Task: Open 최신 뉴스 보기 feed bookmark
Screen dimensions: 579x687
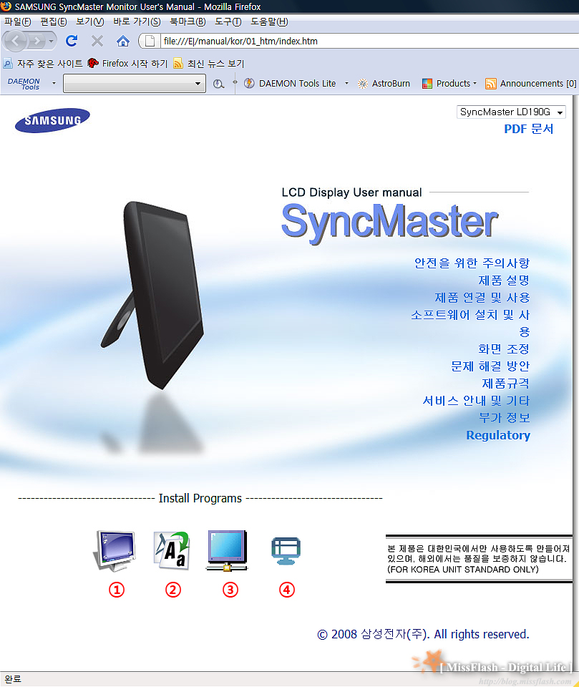Action: [209, 64]
